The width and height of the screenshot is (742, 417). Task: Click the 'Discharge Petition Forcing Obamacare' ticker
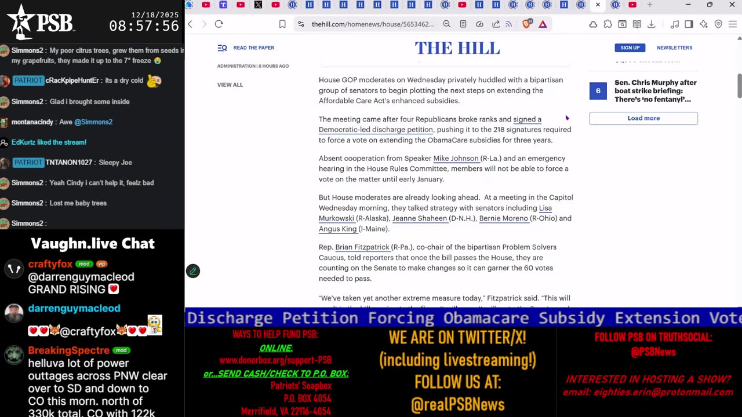463,318
